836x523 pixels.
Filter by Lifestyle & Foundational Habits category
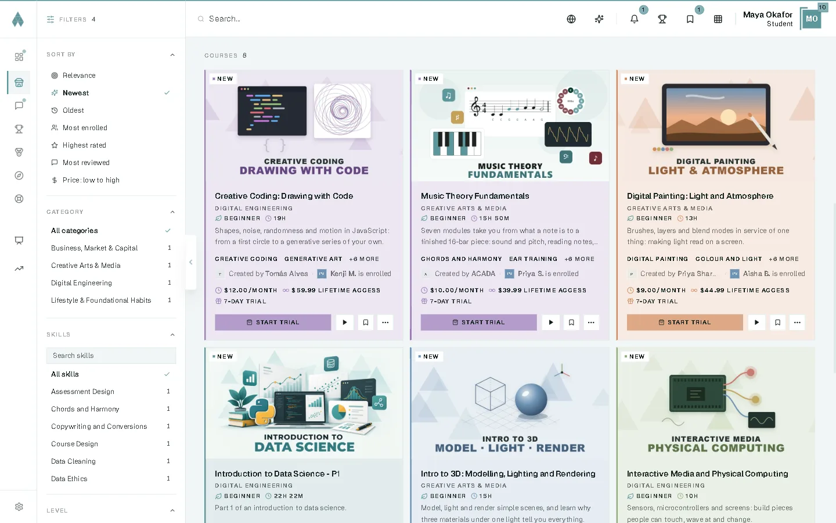pos(111,300)
